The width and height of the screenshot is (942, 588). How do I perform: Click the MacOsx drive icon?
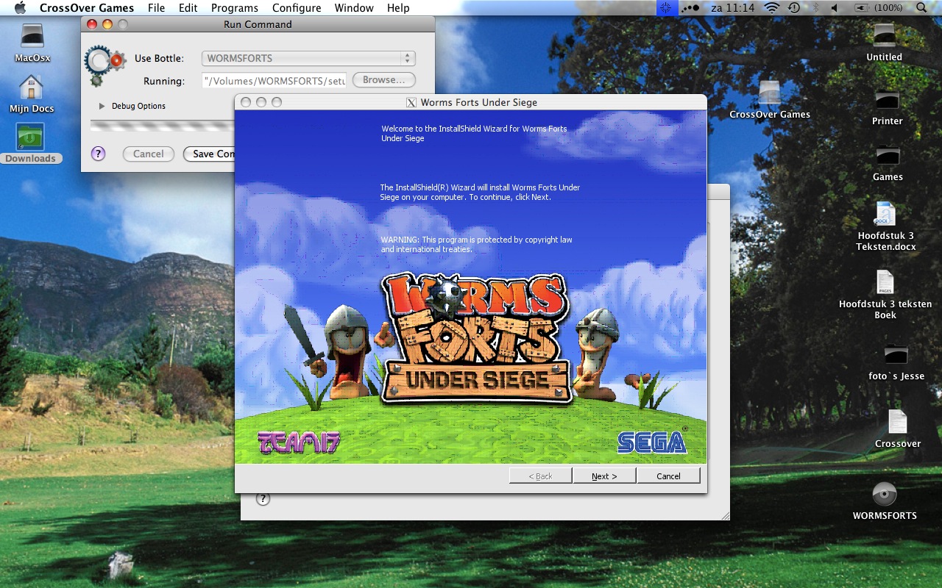[31, 35]
